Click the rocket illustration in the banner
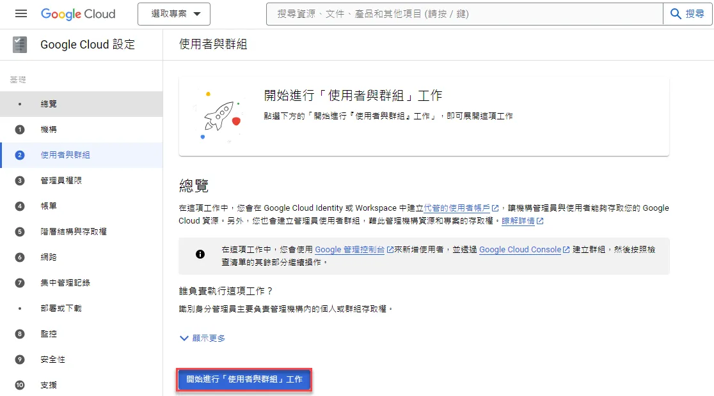 point(220,116)
